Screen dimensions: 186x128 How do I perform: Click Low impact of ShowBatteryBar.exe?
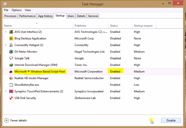point(136,85)
